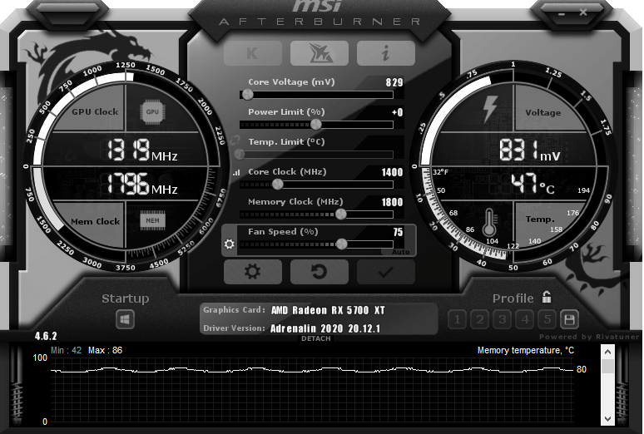Open fan settings gear beside Fan Speed
Screen dimensions: 644x434
pyautogui.click(x=229, y=244)
